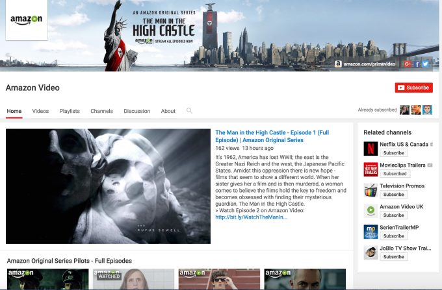The image size is (442, 290).
Task: Switch to the Playlists tab
Action: tap(70, 111)
